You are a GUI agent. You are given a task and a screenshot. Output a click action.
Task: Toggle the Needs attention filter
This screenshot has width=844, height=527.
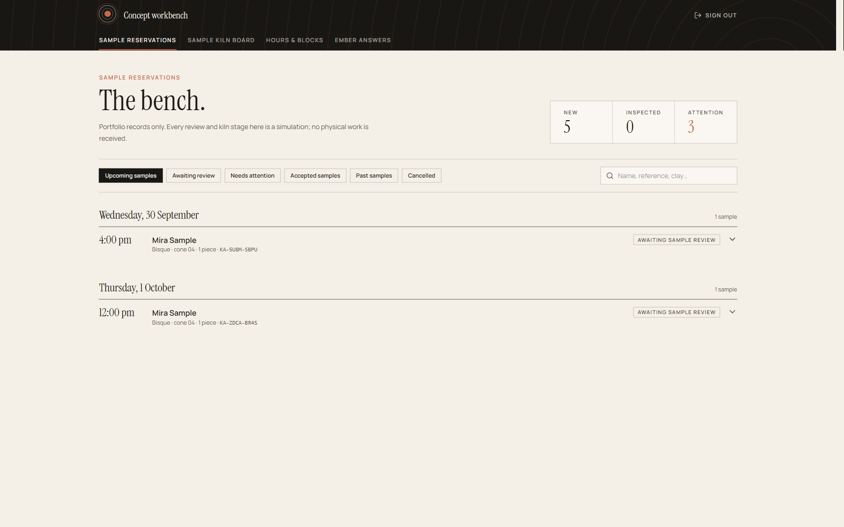point(253,175)
